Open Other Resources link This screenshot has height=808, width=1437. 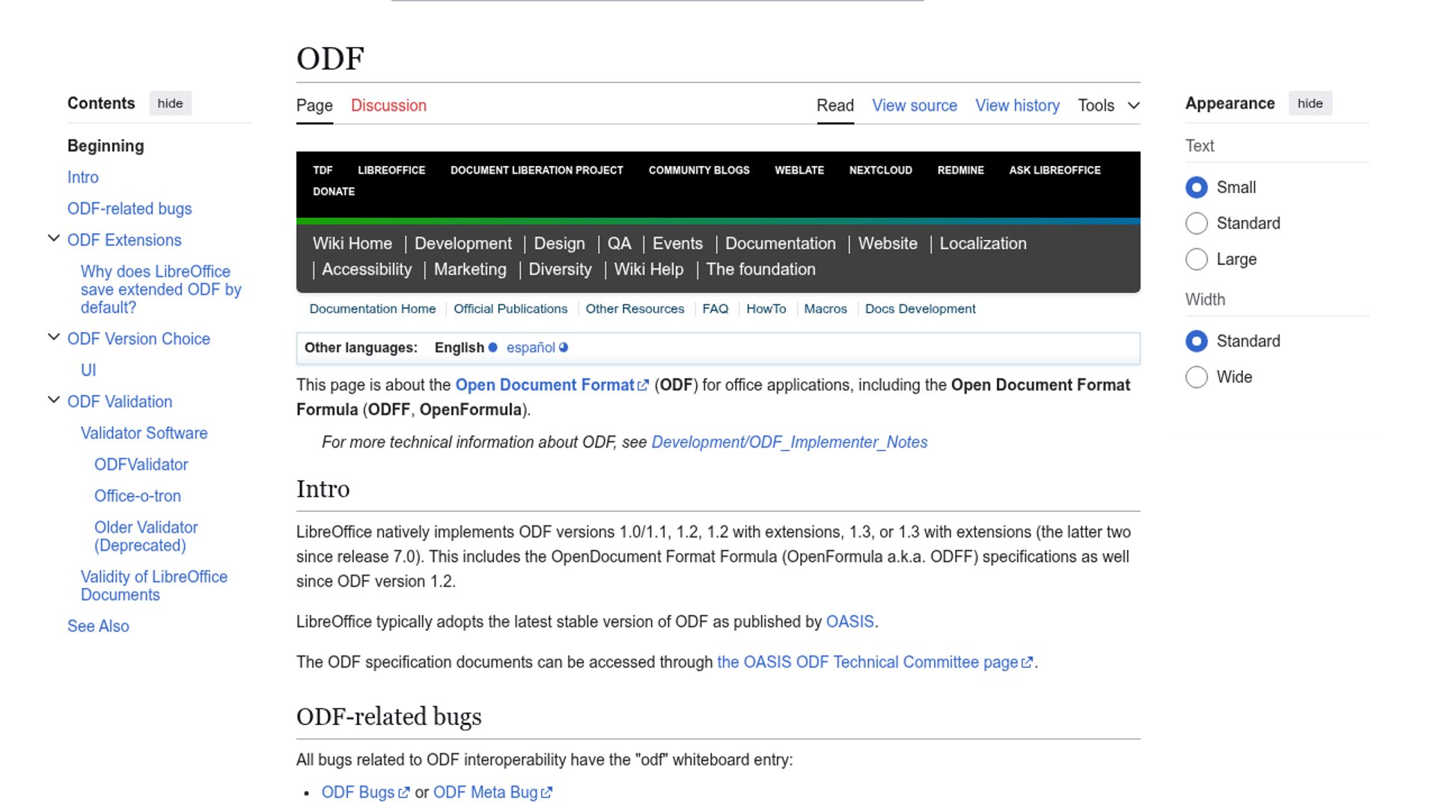point(635,309)
